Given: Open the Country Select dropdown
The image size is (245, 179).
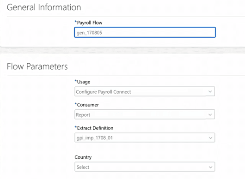Looking at the screenshot, I should pos(145,167).
